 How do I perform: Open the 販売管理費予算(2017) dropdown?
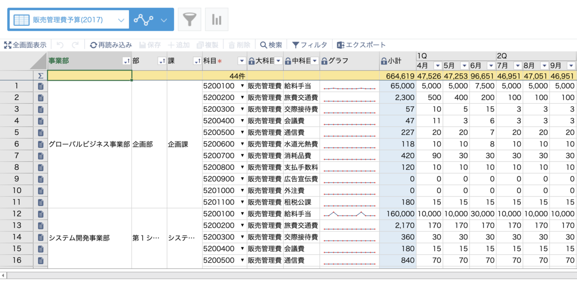[121, 20]
